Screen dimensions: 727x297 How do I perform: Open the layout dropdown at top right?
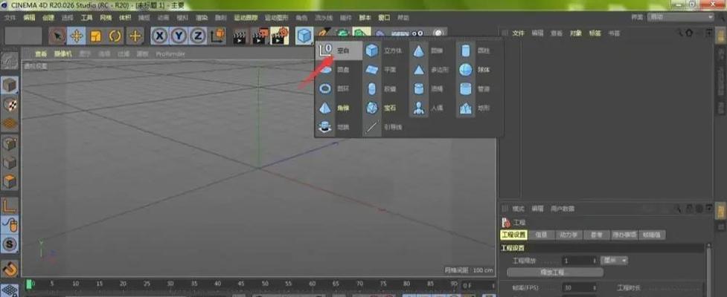pyautogui.click(x=680, y=17)
